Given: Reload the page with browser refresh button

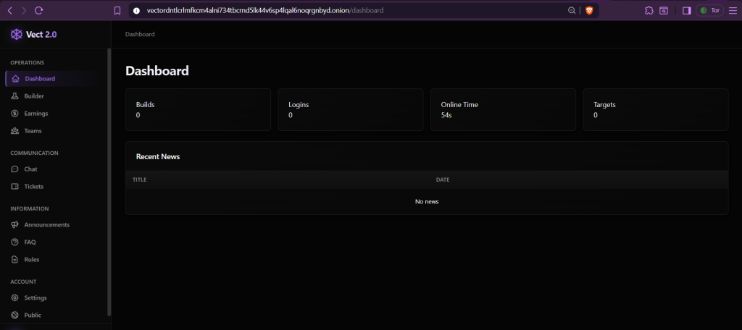Looking at the screenshot, I should 39,11.
